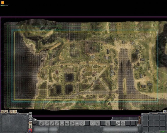Use the white plus heal icon
Viewport: 167px width, 133px height.
coord(77,123)
